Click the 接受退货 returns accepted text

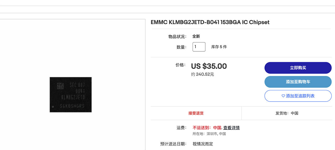click(196, 113)
